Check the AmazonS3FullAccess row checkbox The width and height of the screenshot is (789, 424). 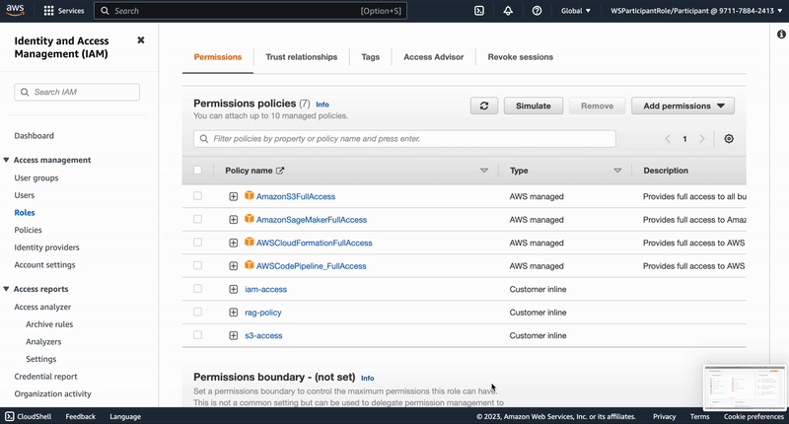[x=198, y=195]
